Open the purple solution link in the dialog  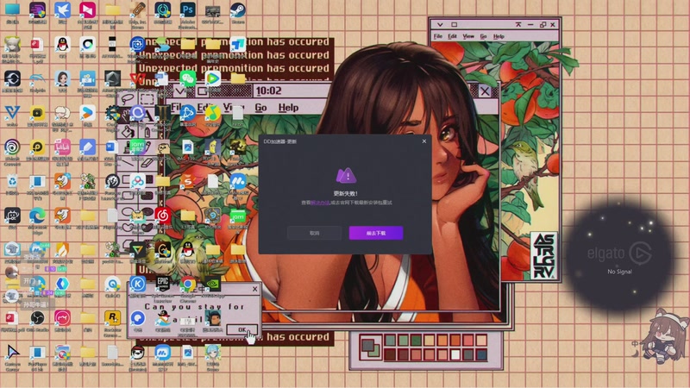point(320,203)
